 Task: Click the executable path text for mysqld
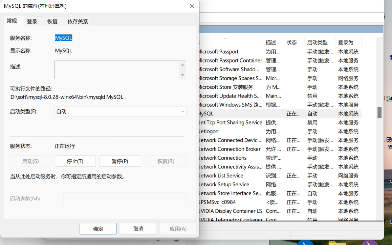pyautogui.click(x=67, y=97)
